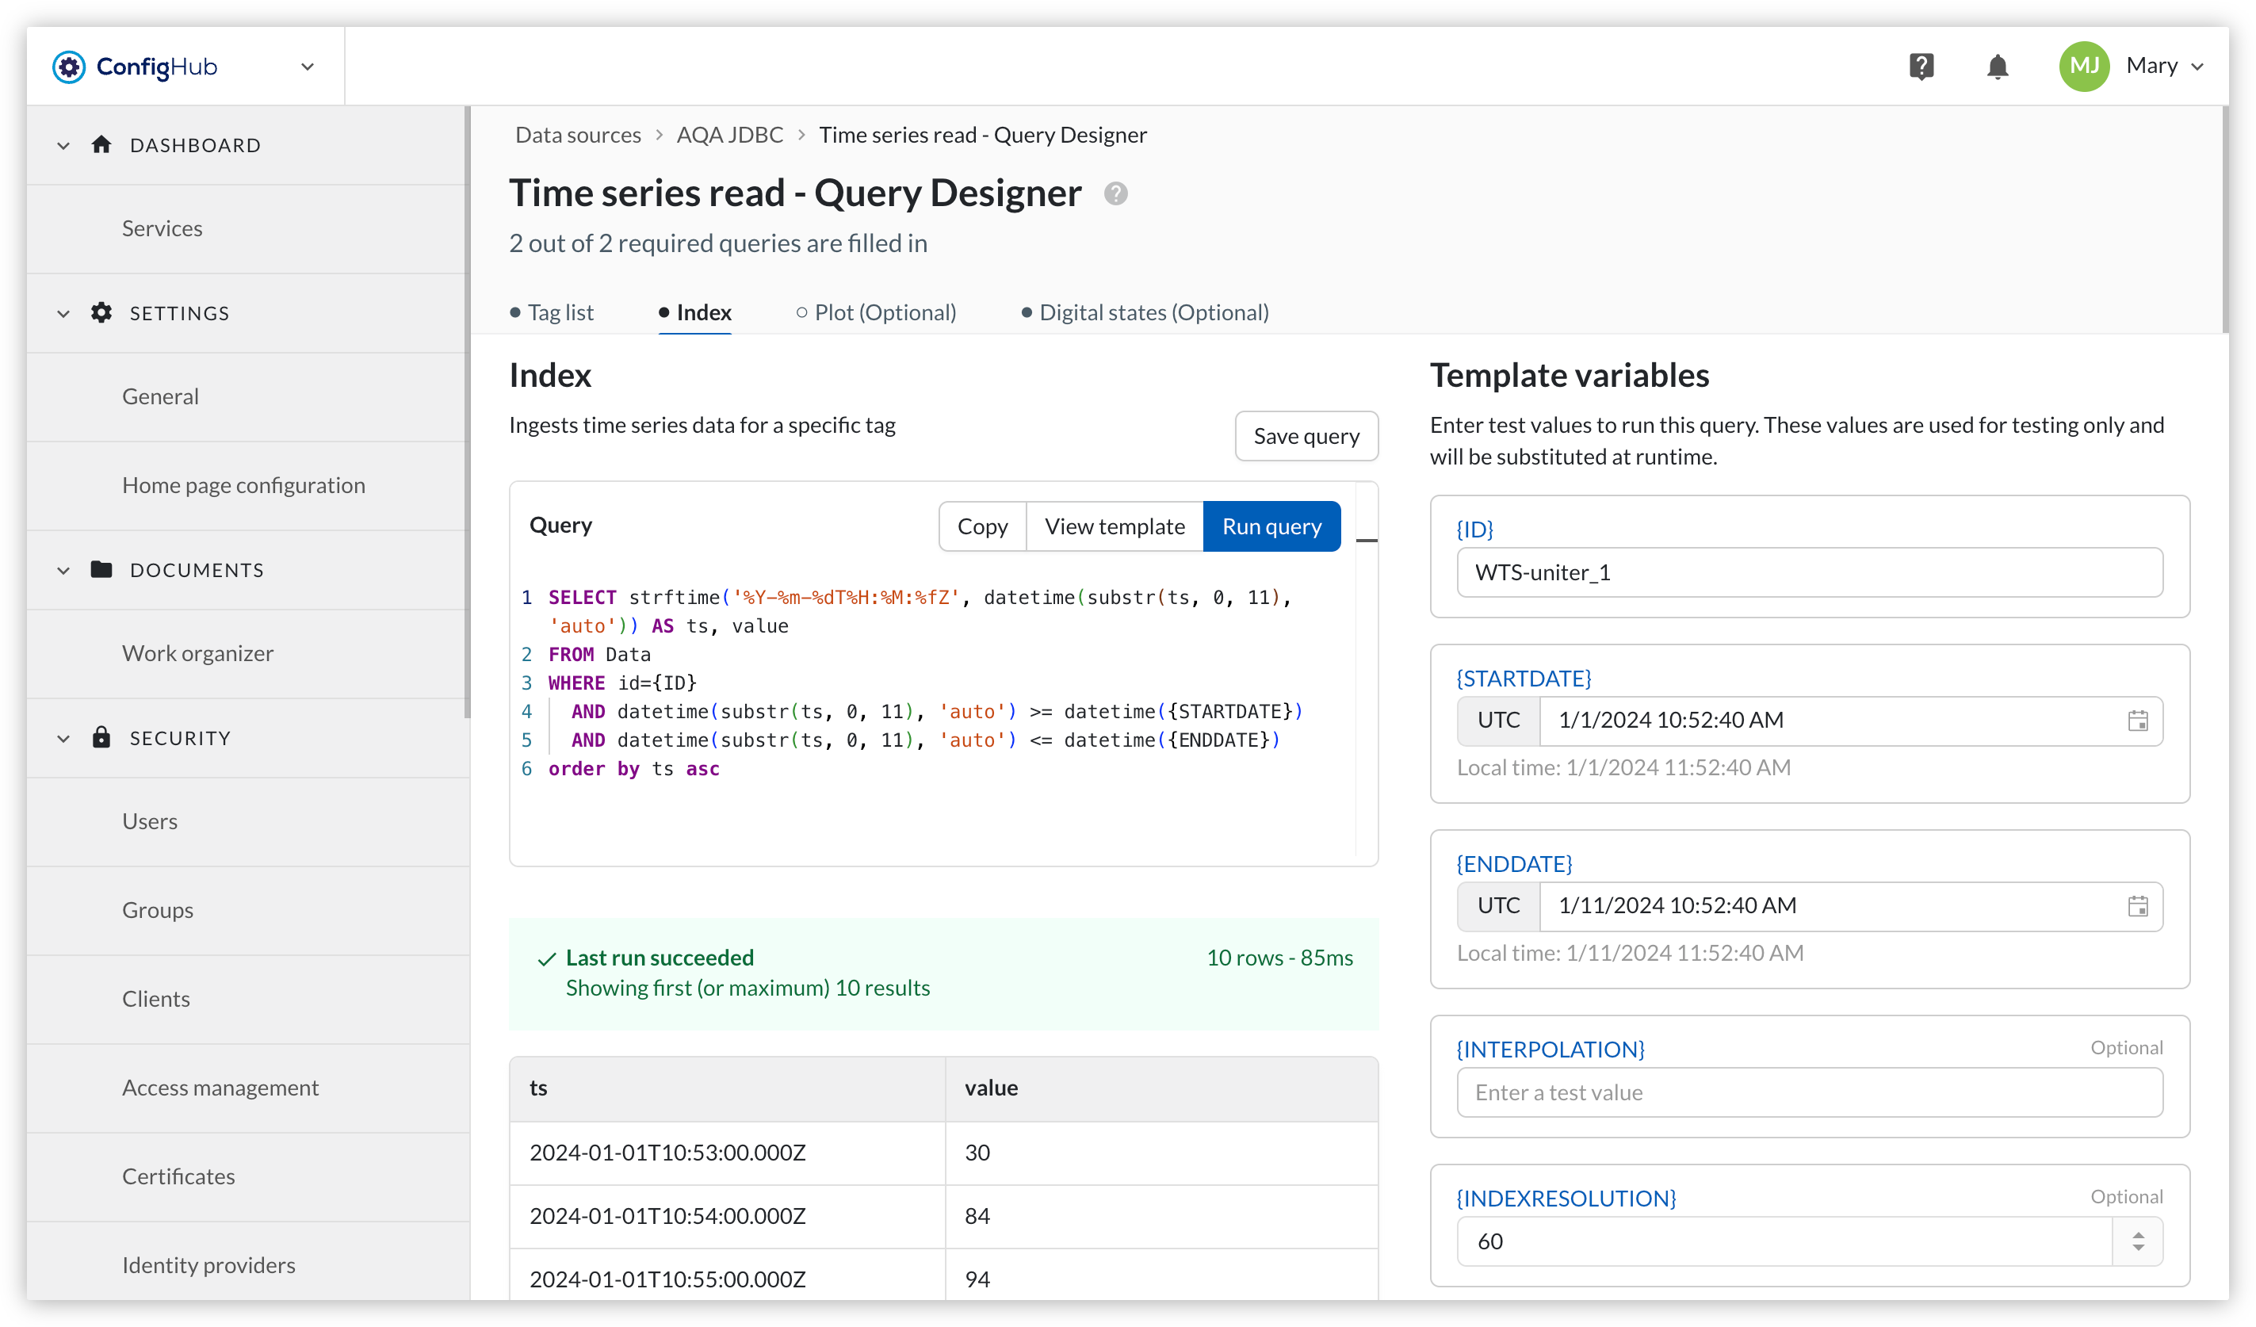Open Access management in sidebar
Screen dimensions: 2256x1327
220,1088
